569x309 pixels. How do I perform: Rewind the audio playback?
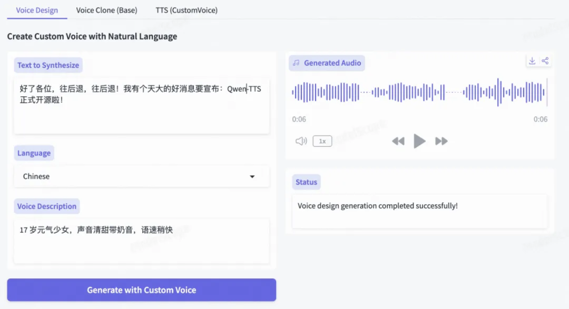point(398,141)
